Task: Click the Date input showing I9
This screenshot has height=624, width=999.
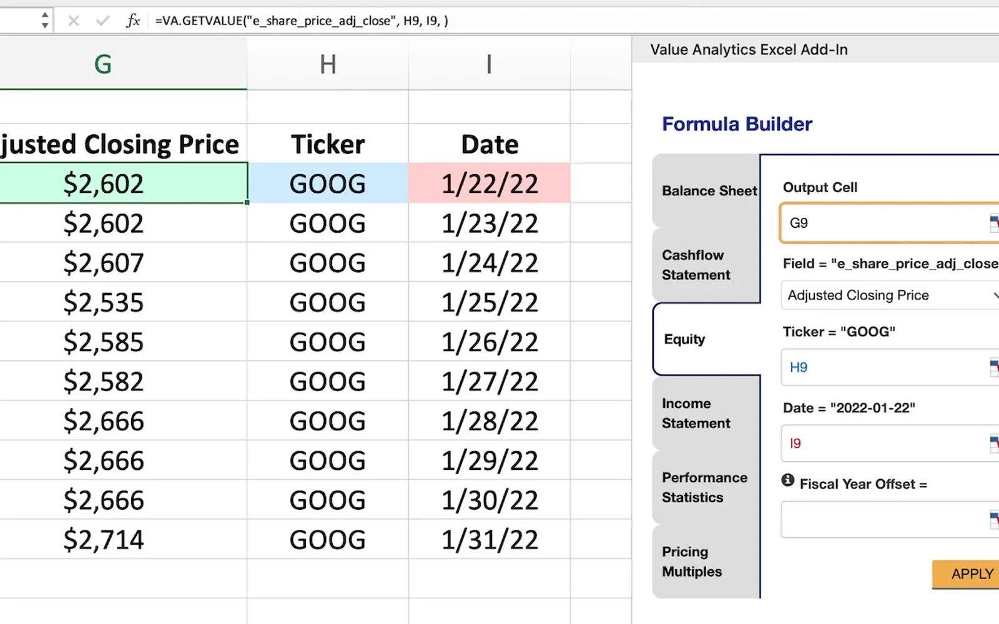Action: click(x=890, y=444)
